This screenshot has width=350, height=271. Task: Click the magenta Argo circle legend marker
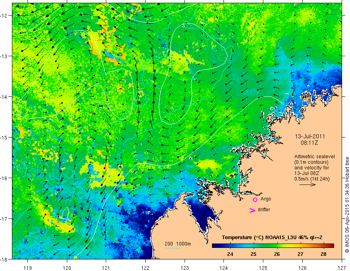tap(255, 200)
